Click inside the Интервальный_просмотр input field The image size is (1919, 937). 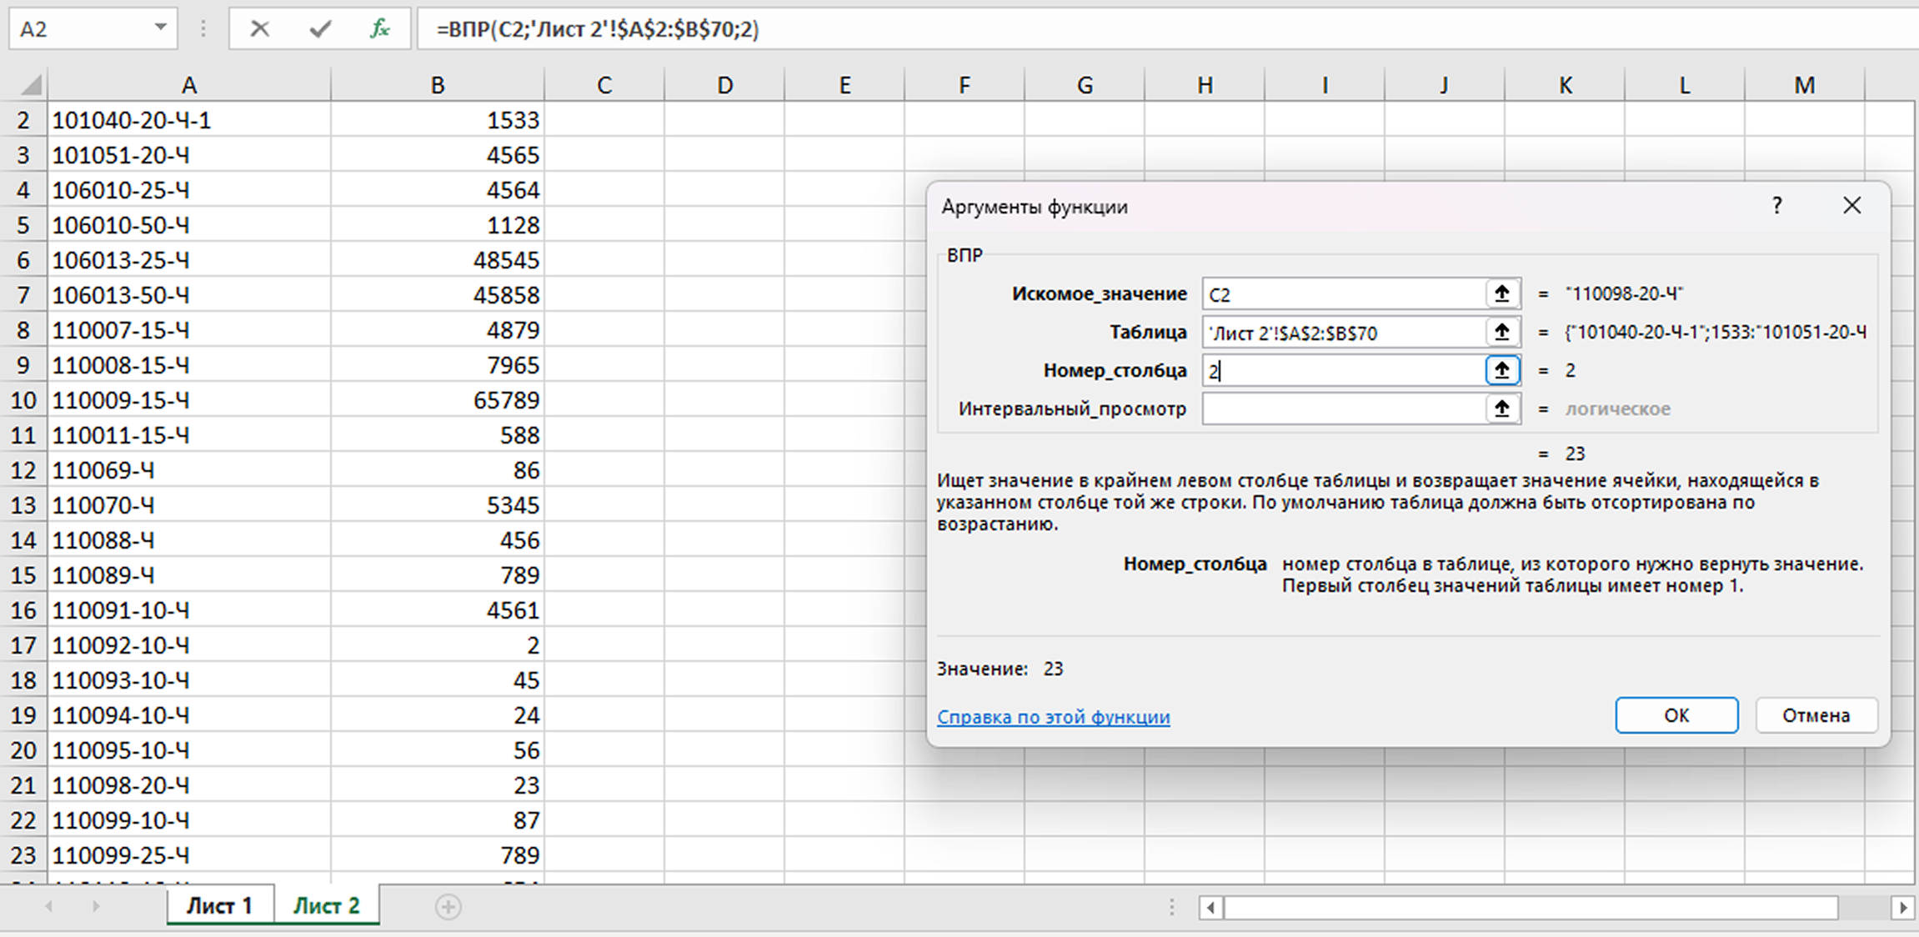click(x=1342, y=408)
